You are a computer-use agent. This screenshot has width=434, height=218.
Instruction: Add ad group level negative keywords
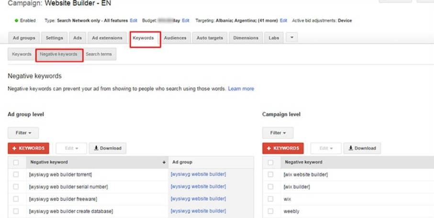coord(28,148)
